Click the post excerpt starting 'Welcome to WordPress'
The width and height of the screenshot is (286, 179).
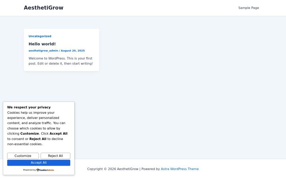(60, 61)
